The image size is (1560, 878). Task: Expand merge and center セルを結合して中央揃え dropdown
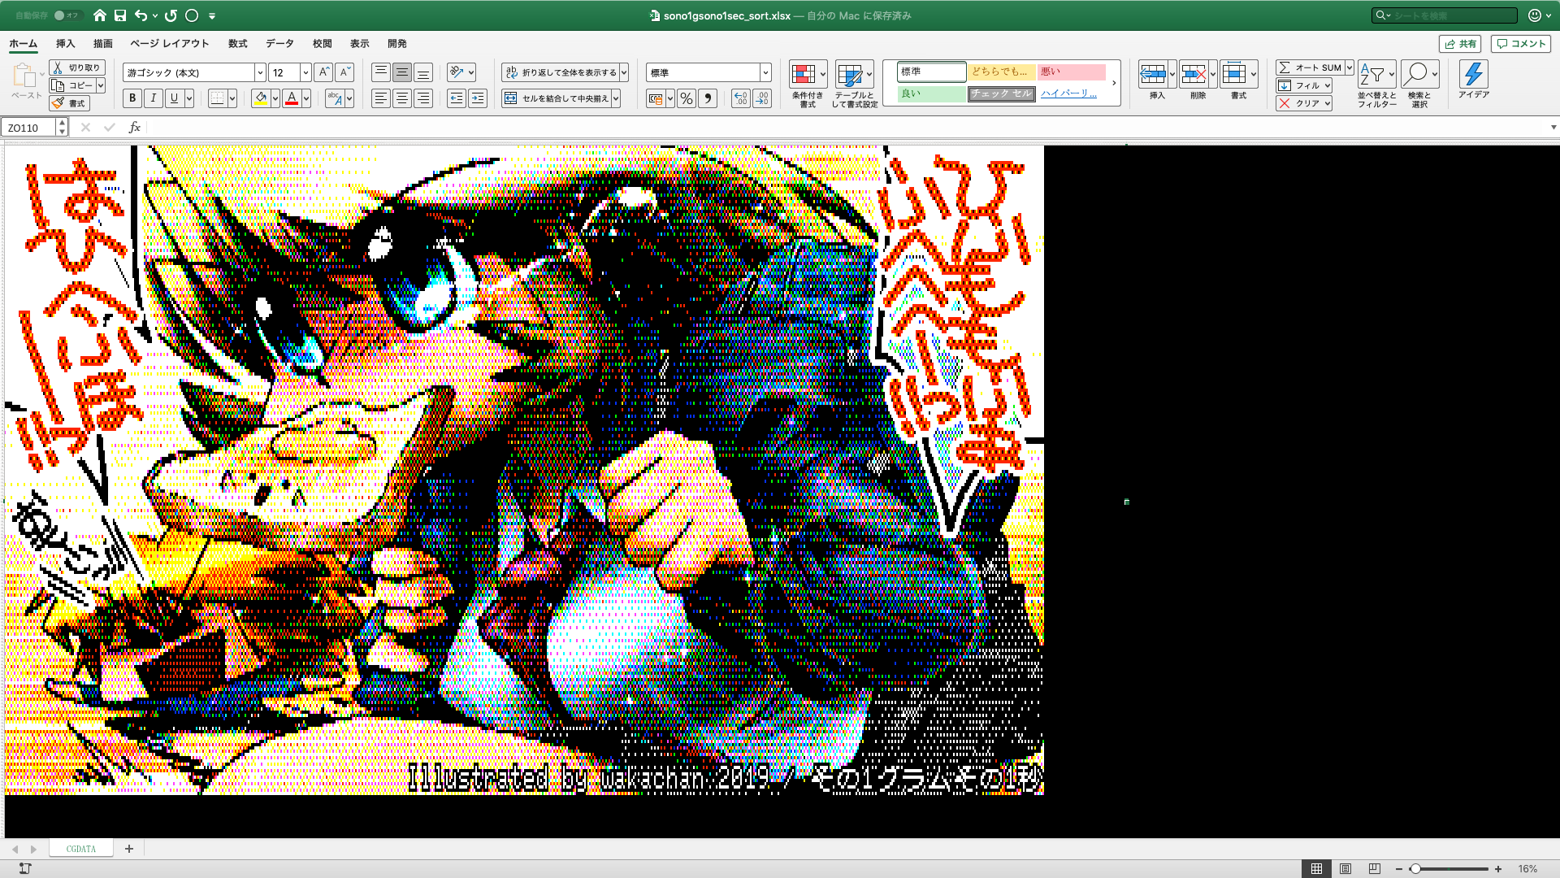point(616,98)
